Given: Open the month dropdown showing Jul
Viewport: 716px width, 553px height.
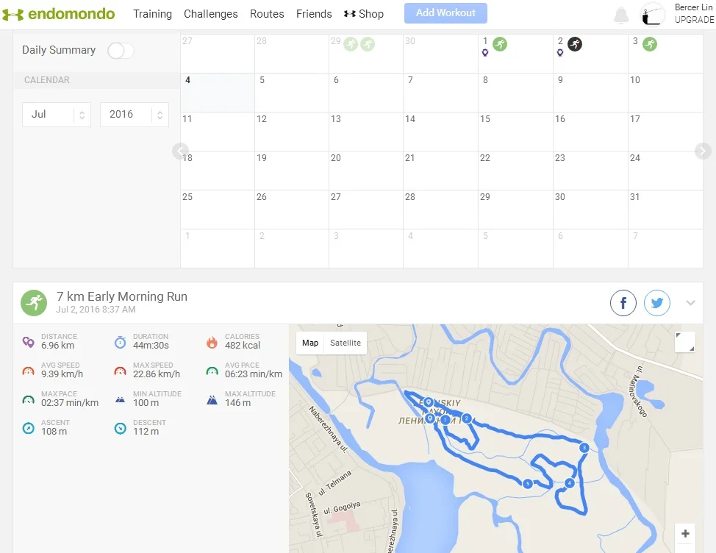Looking at the screenshot, I should point(57,115).
